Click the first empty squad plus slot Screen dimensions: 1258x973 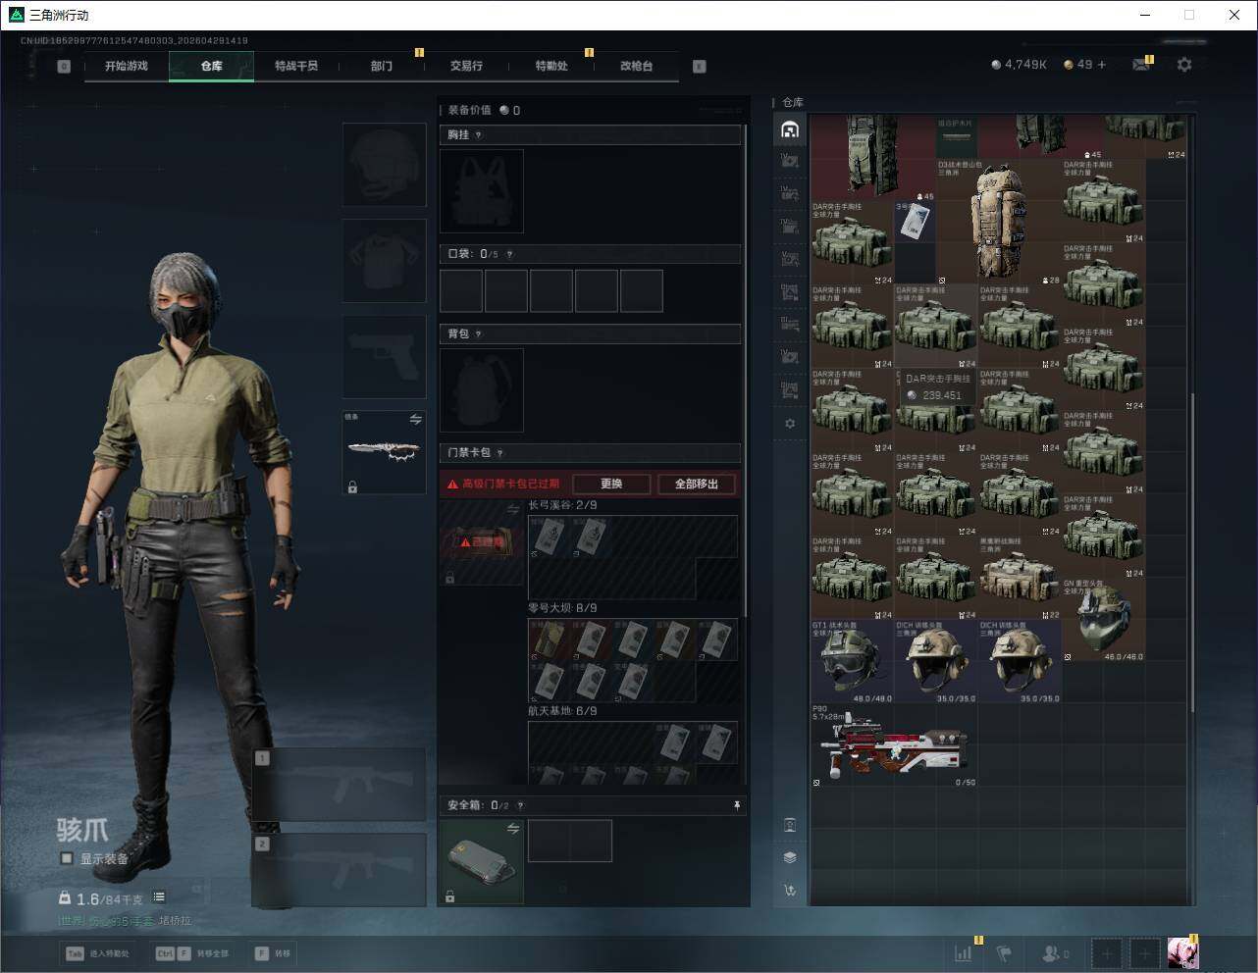[x=1107, y=952]
